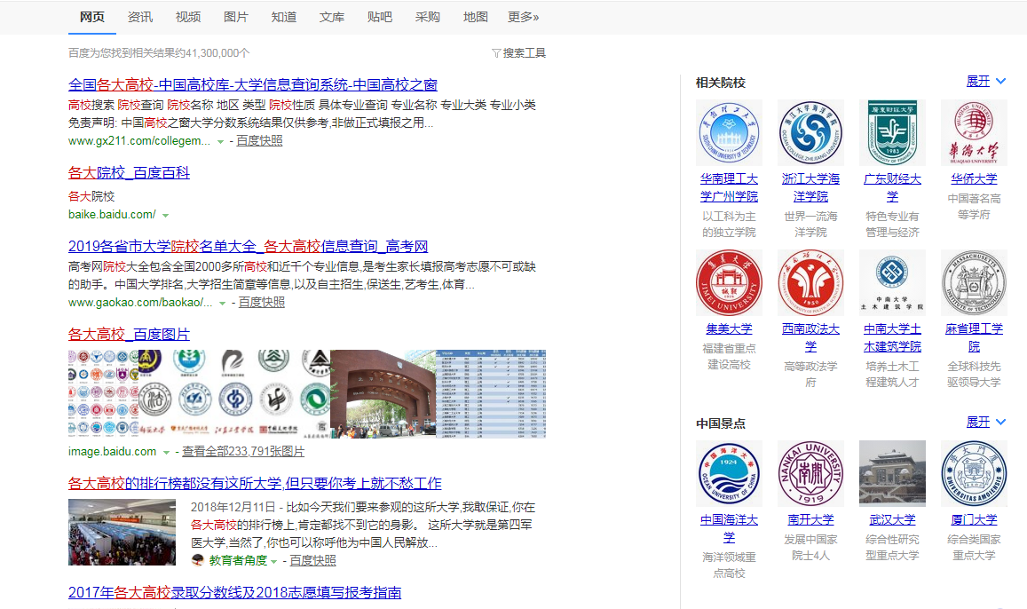Open the Wuhan University building photo

pos(892,473)
